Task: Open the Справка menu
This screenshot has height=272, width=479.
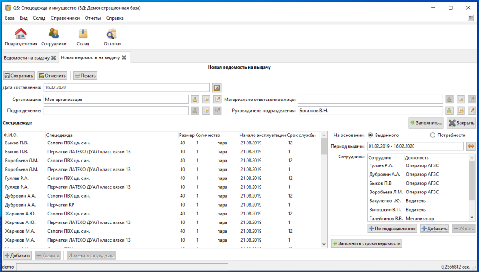Action: [115, 18]
